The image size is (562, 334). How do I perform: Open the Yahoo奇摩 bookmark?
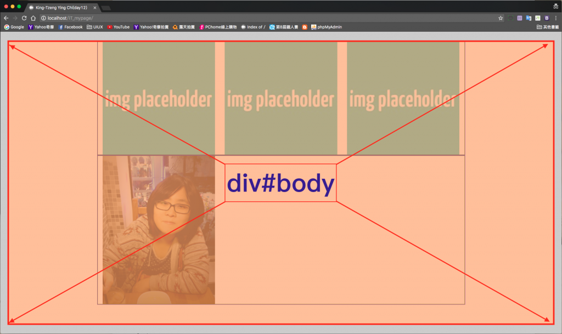click(x=41, y=27)
